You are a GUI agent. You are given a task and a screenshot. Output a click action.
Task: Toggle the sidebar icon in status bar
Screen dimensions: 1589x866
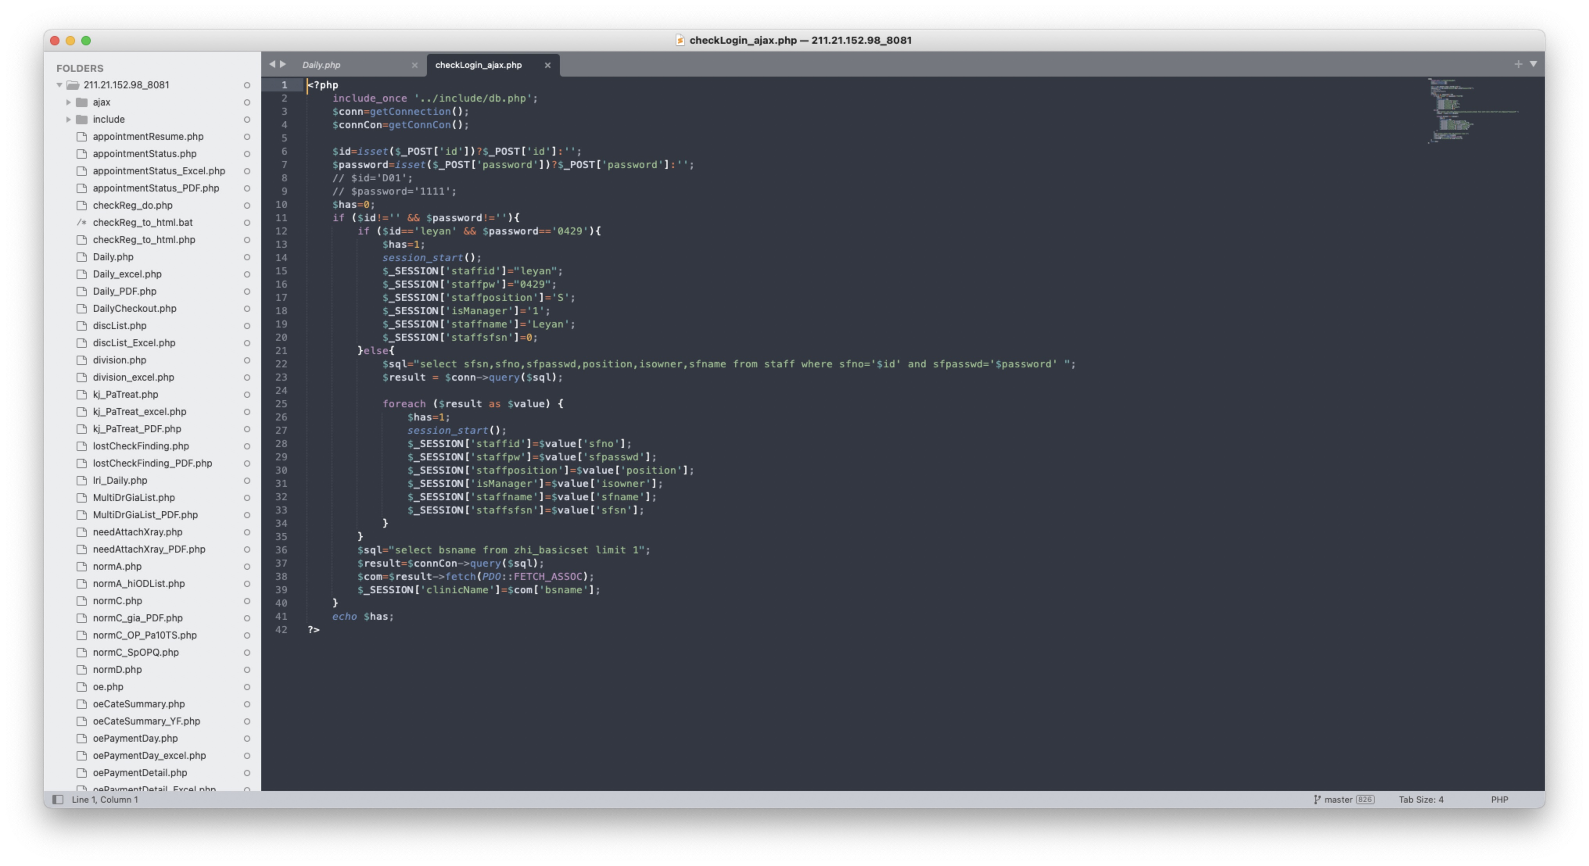[x=58, y=800]
